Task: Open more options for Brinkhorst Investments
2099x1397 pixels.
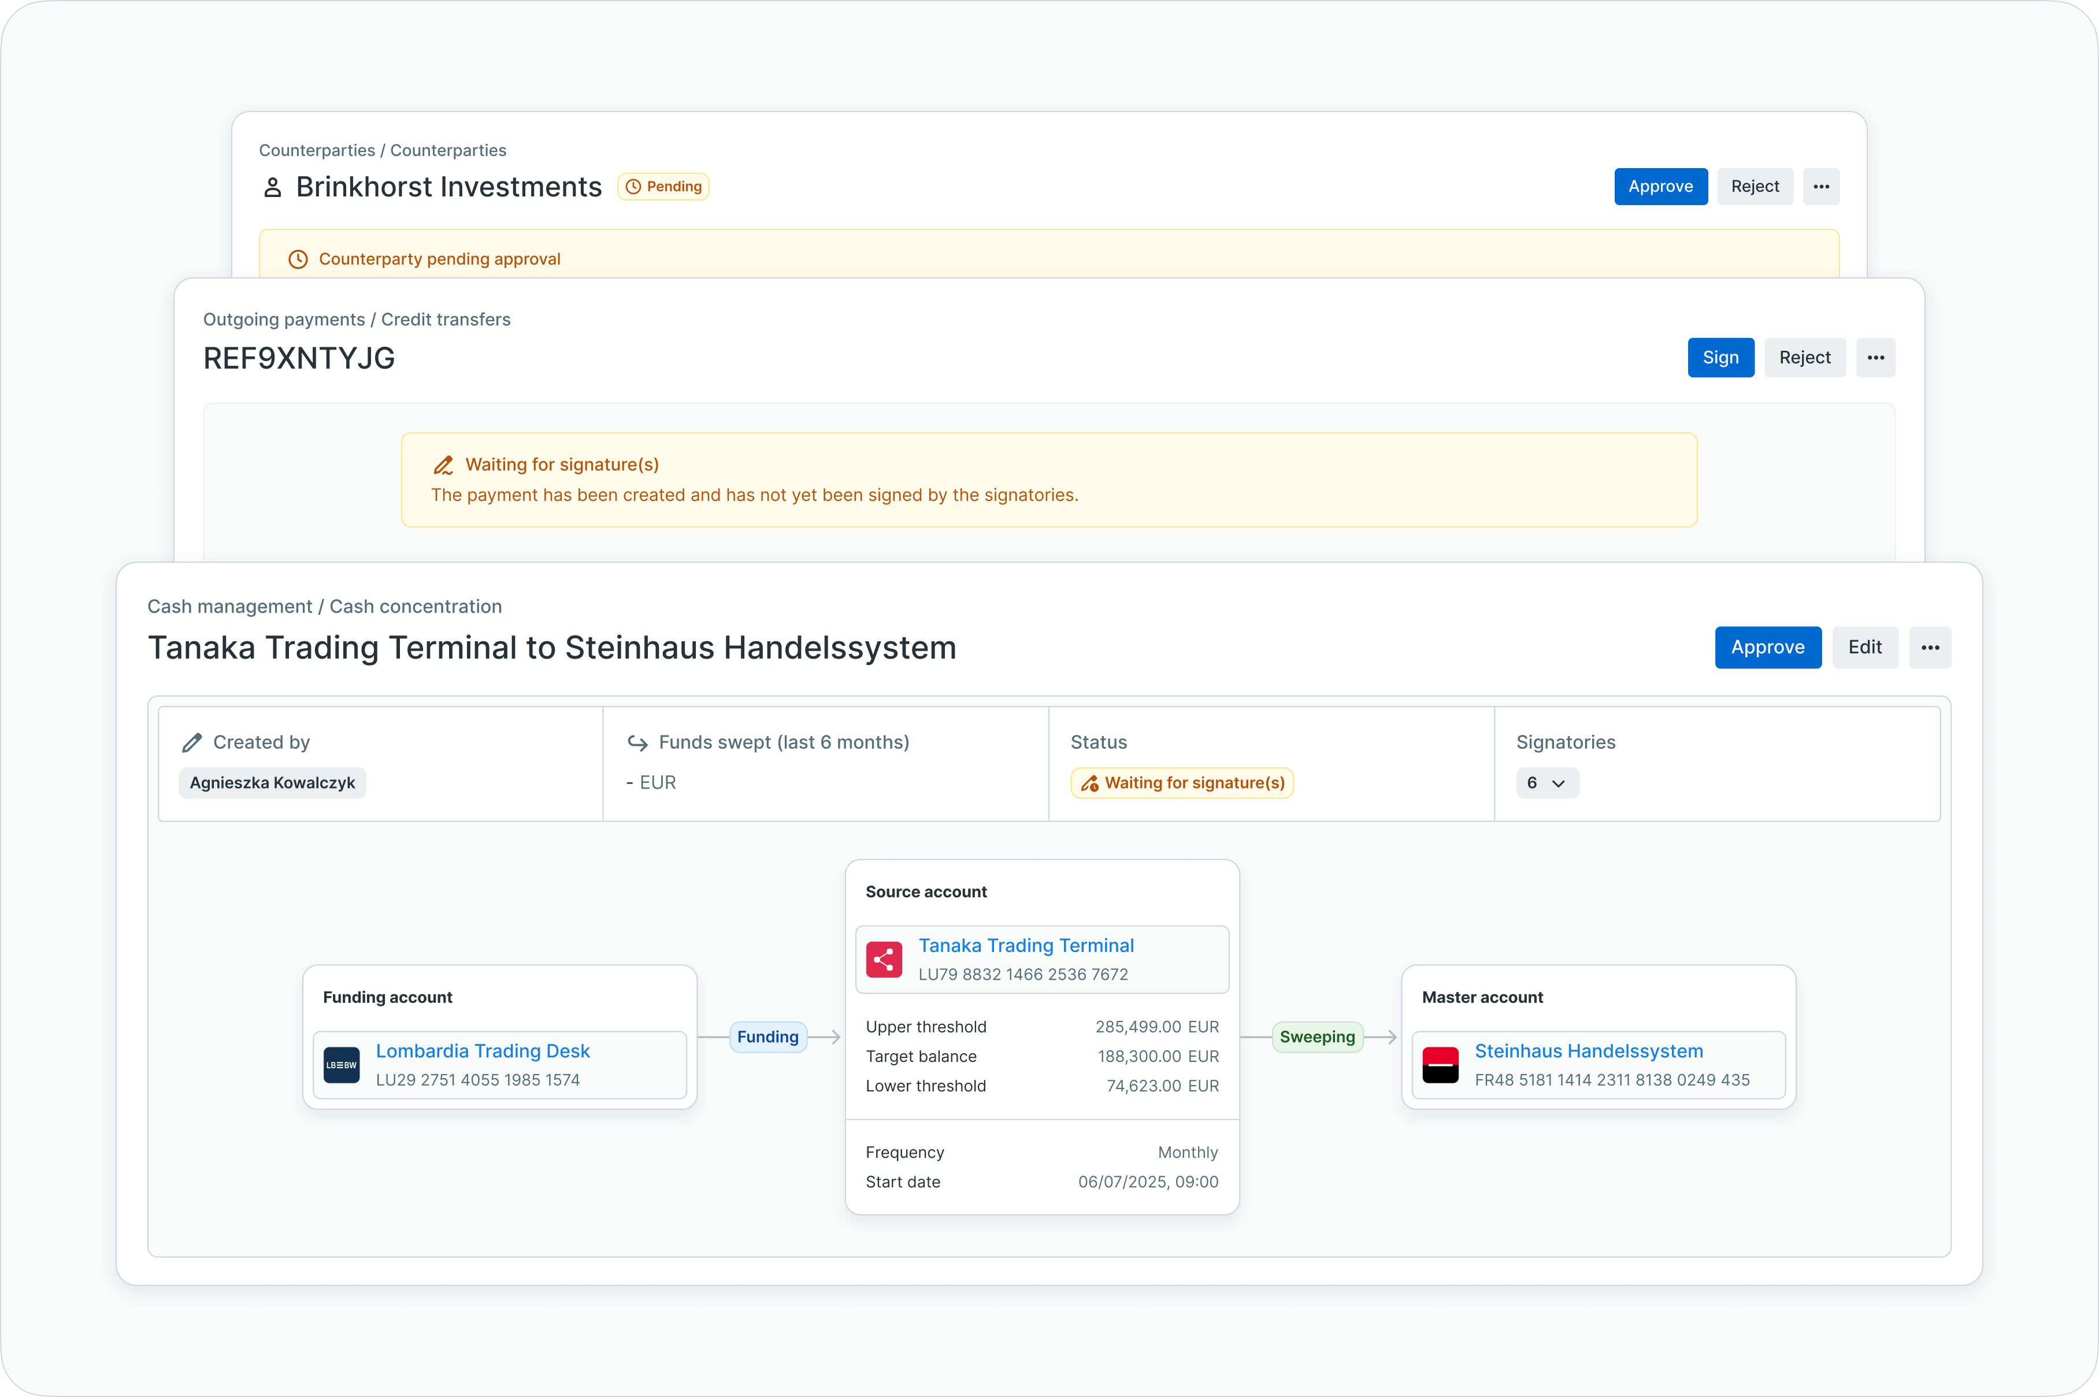Action: (1821, 186)
